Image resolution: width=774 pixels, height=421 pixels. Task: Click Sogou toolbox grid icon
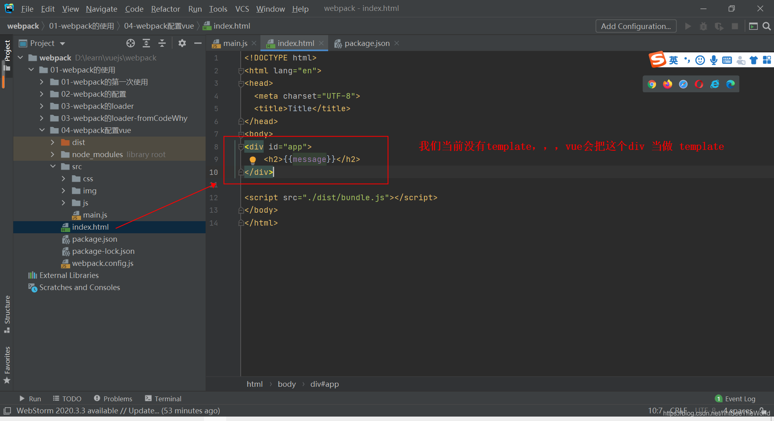[767, 60]
